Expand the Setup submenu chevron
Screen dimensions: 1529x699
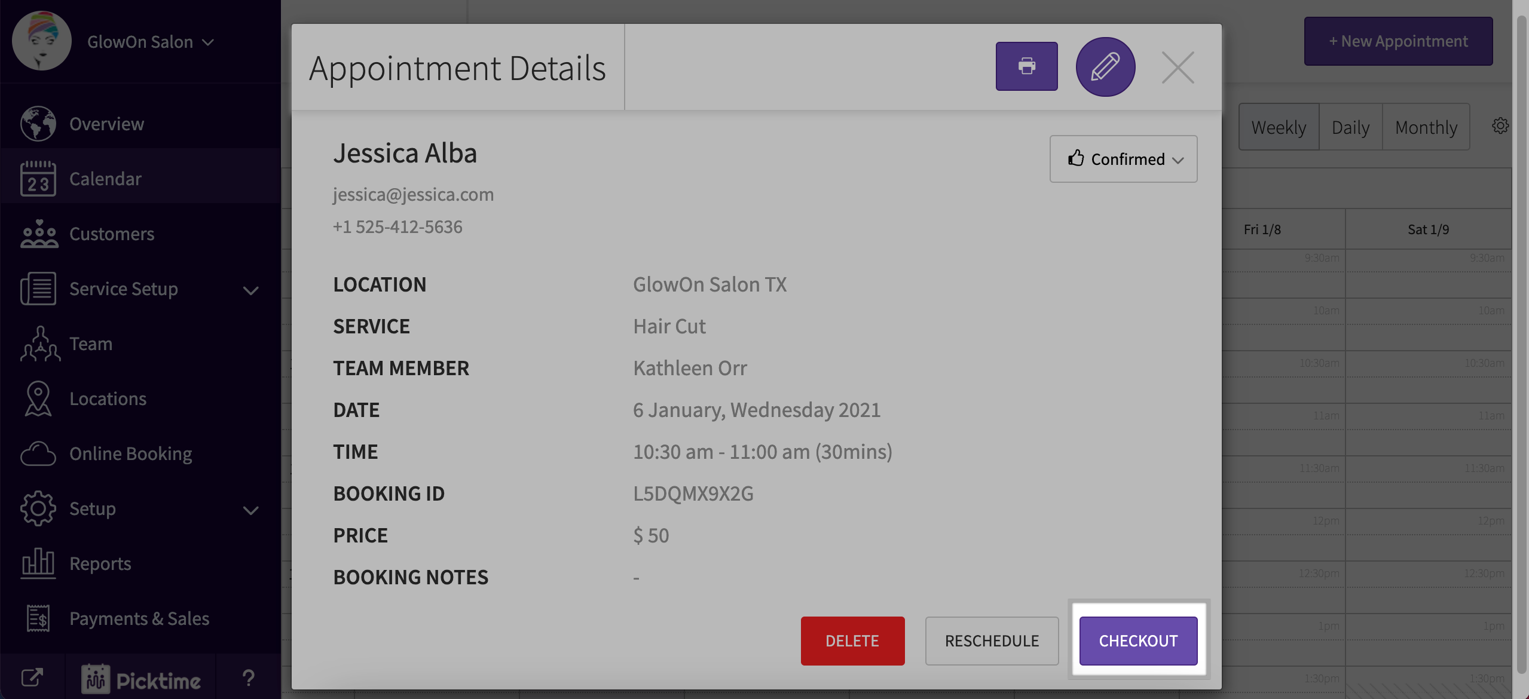[x=250, y=510]
